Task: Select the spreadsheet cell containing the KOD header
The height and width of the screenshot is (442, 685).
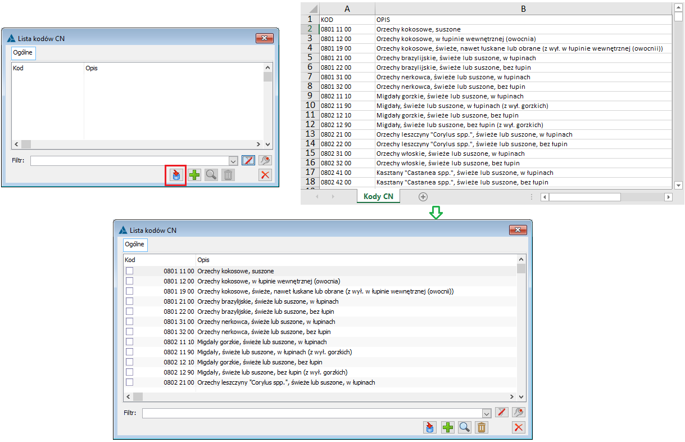Action: click(x=347, y=20)
